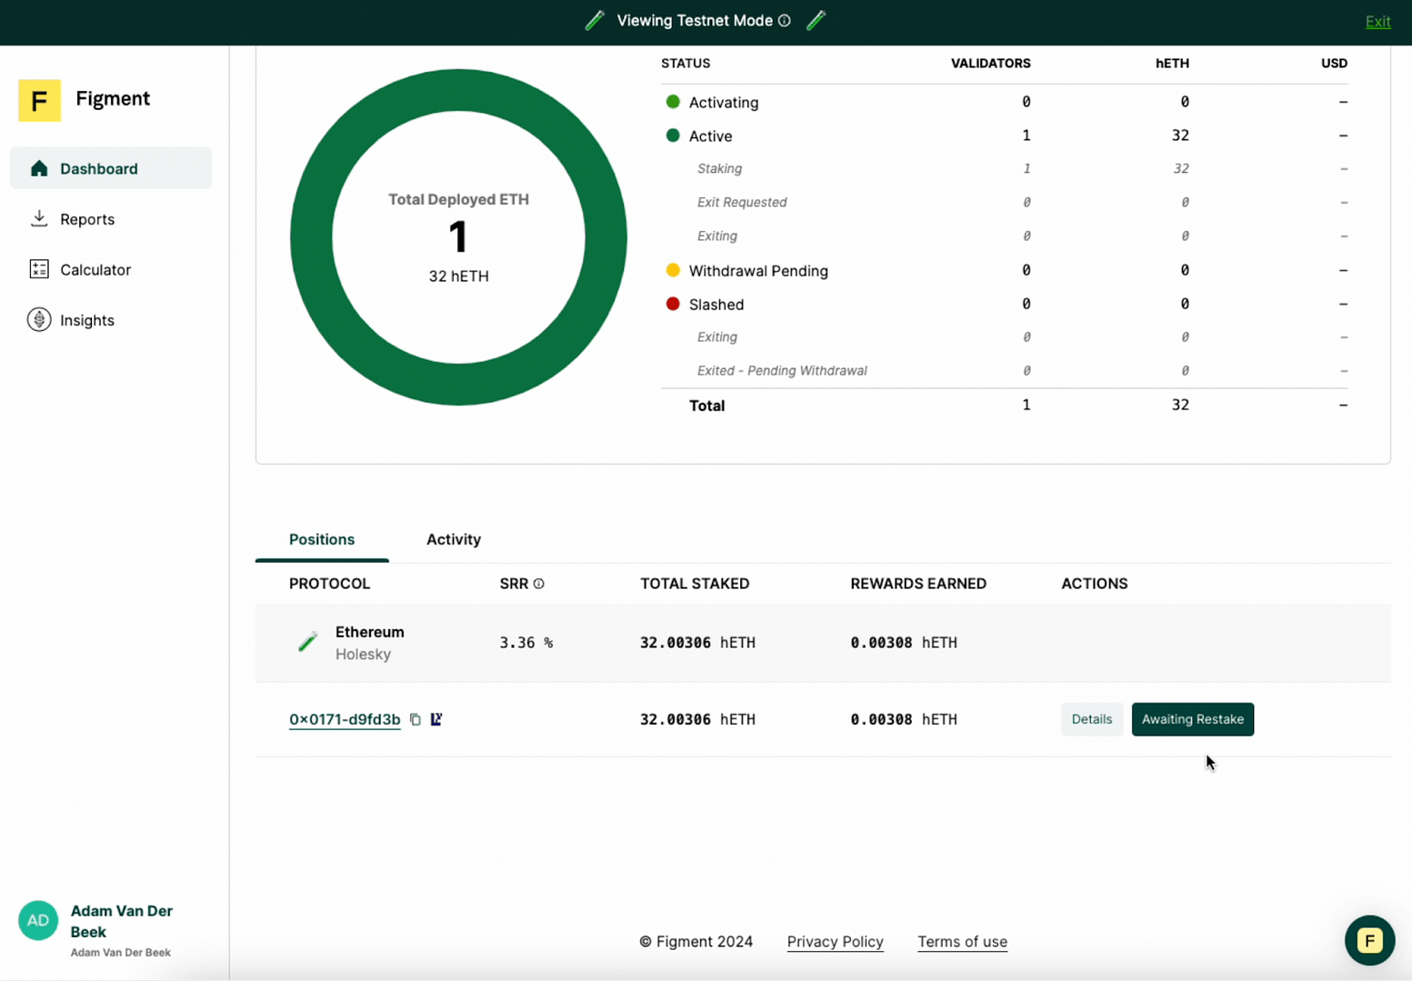Copy the validator address 0x0171-d9fd3b
This screenshot has height=981, width=1412.
416,719
